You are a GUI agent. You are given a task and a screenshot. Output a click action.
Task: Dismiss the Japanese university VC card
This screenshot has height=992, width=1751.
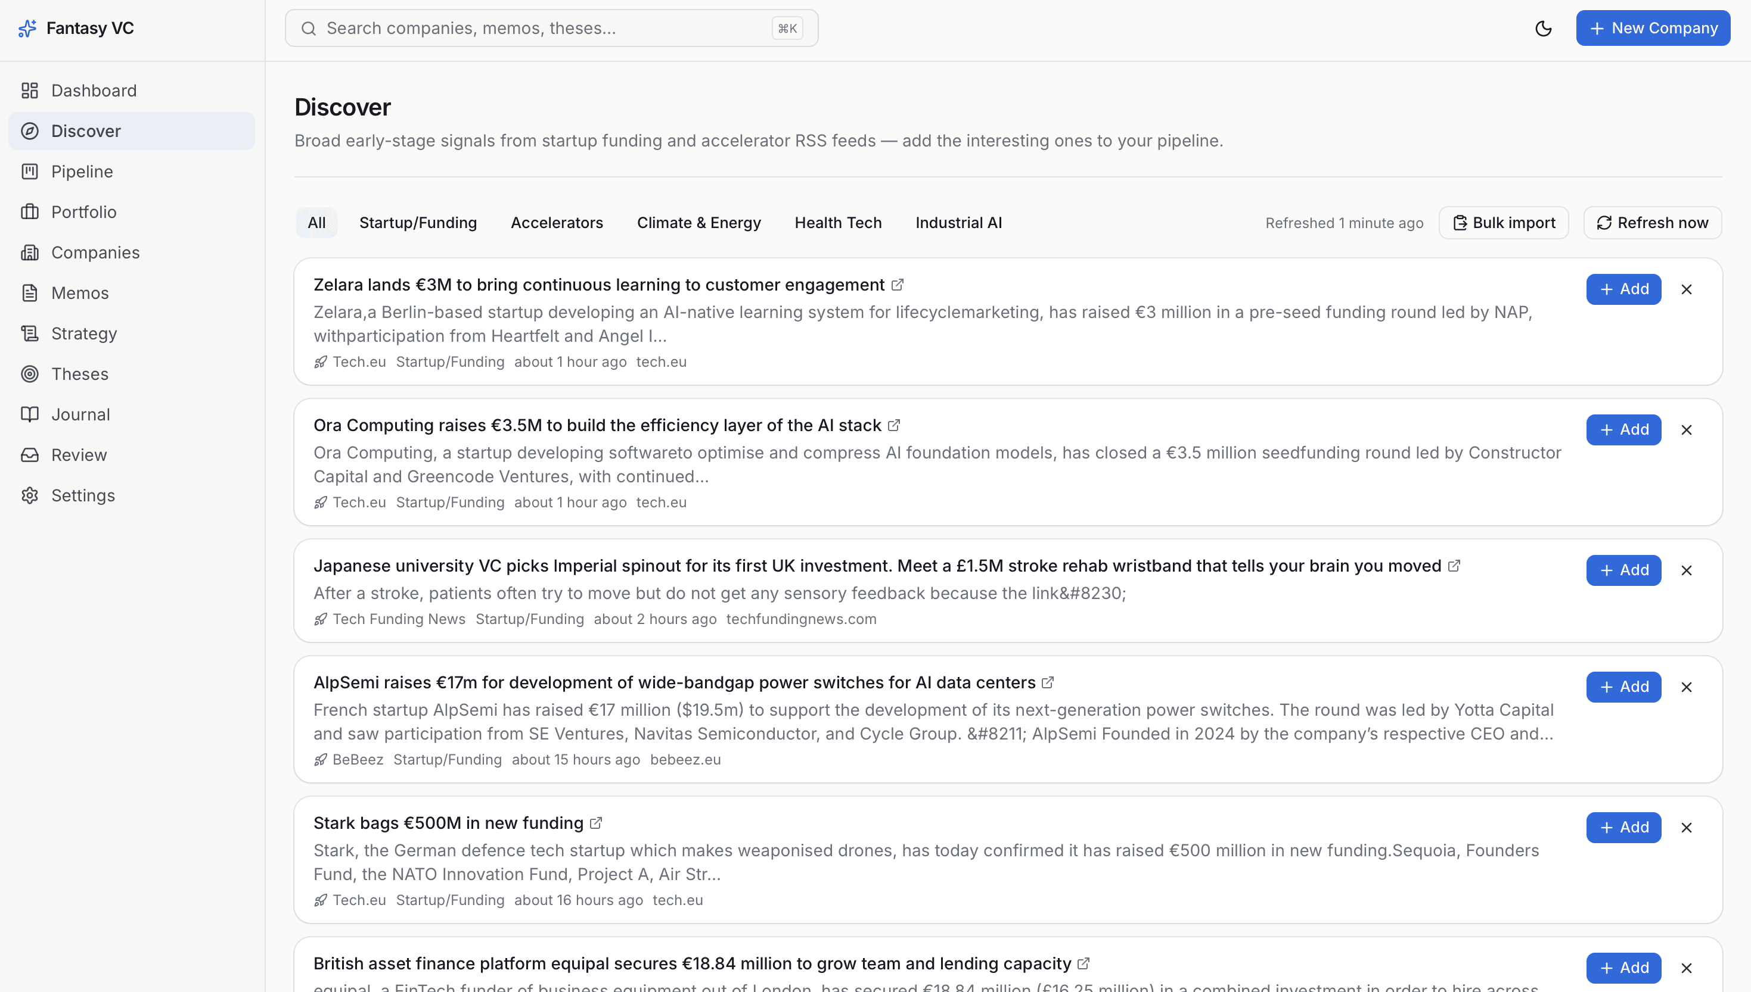[1687, 570]
